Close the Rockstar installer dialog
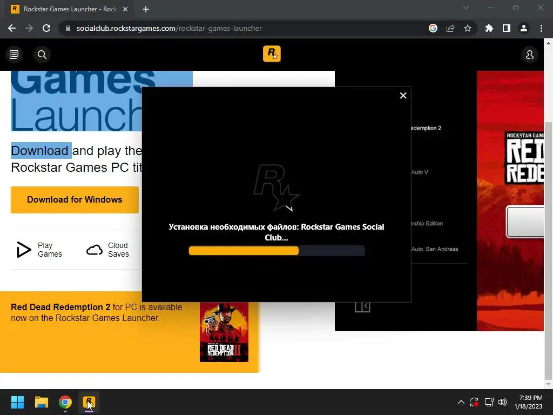The width and height of the screenshot is (553, 415). tap(403, 95)
